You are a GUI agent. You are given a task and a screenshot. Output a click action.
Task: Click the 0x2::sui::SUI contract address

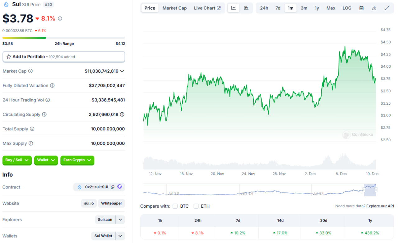pos(96,187)
